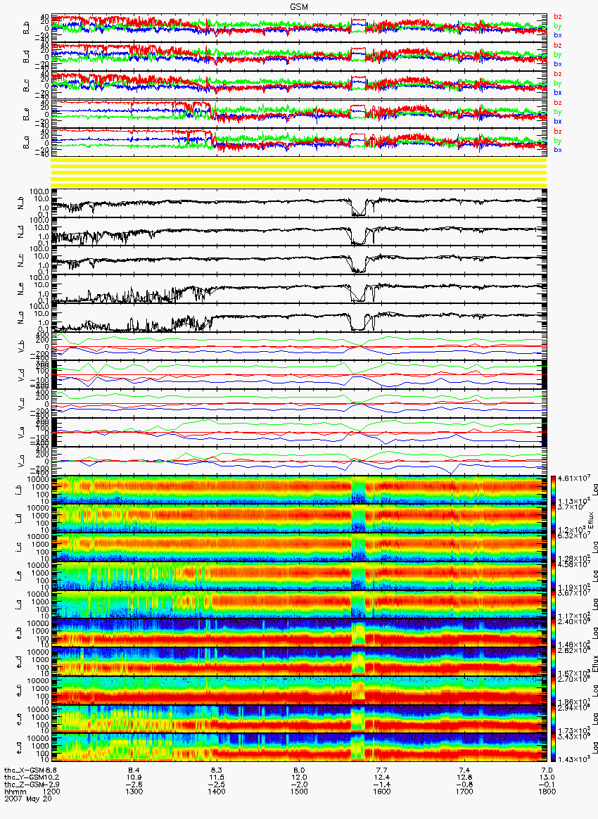Click the 1500 time tick label
The height and width of the screenshot is (819, 598).
coord(299,792)
